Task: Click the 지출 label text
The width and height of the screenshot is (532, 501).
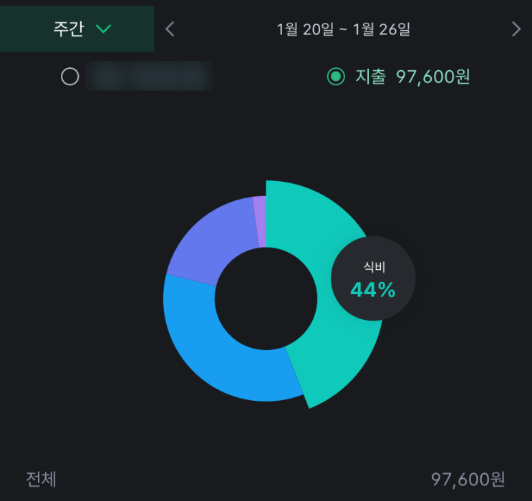Action: pos(371,77)
